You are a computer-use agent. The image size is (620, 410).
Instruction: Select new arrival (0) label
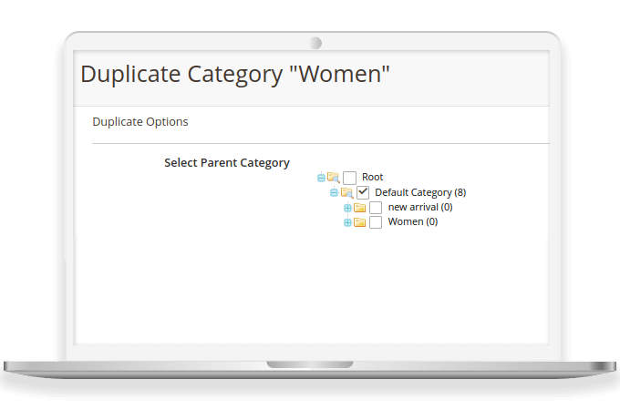click(420, 207)
